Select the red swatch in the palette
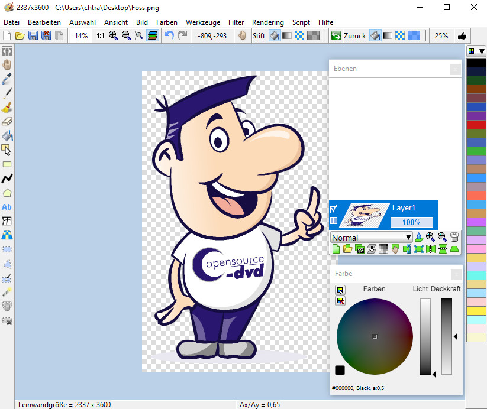This screenshot has height=409, width=487. tap(476, 125)
